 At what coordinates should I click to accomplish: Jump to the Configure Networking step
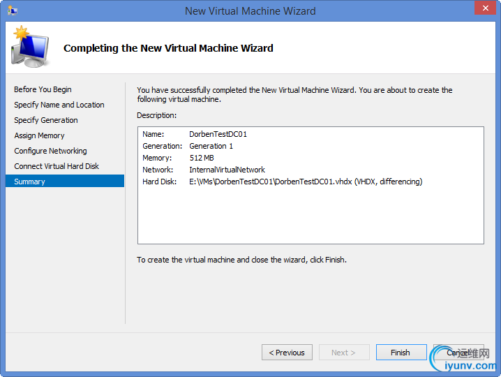point(50,151)
